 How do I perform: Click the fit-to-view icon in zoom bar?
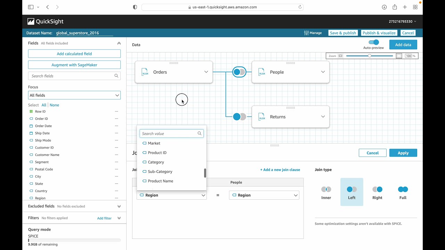399,56
